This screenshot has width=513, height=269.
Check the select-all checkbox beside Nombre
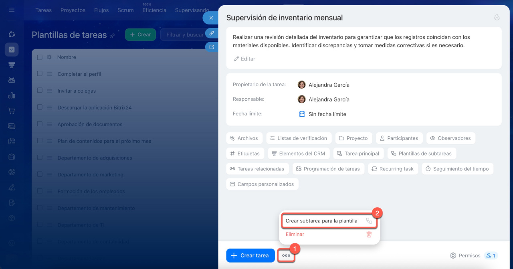point(40,57)
